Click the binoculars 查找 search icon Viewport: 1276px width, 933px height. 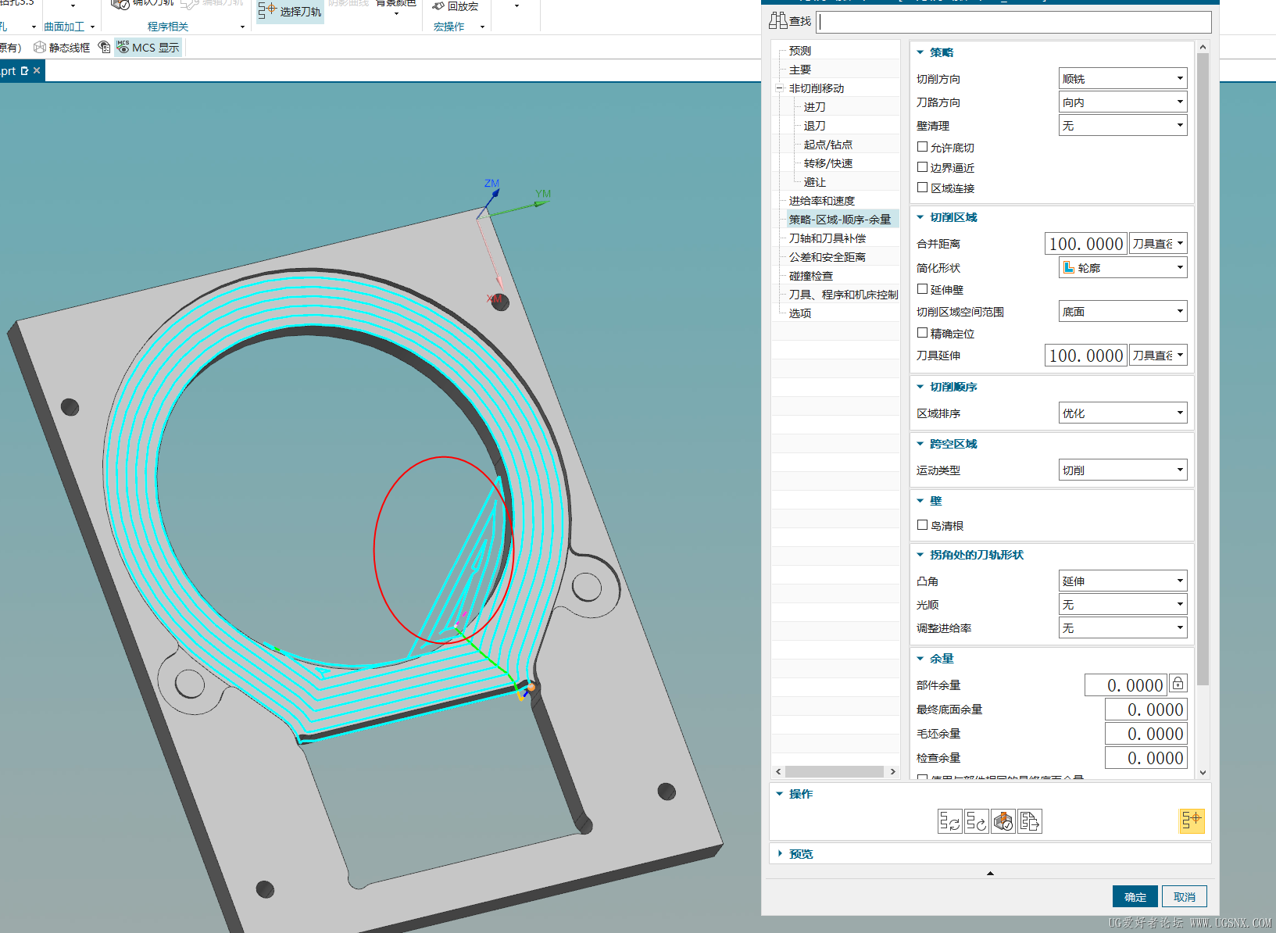(x=778, y=21)
